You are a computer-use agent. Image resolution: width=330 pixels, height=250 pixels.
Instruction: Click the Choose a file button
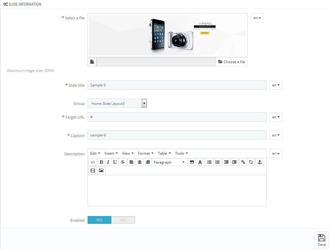[x=232, y=62]
